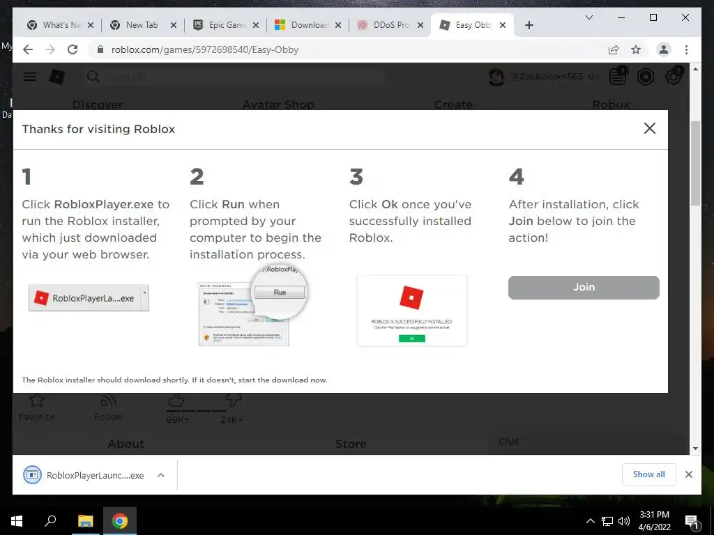Viewport: 714px width, 535px height.
Task: Close the downloads bar
Action: click(x=688, y=474)
